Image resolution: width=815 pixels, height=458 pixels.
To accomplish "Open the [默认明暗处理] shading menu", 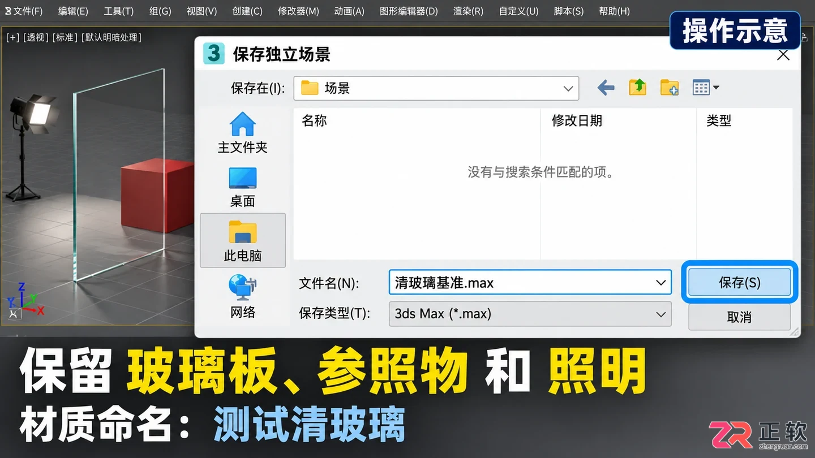I will [111, 37].
